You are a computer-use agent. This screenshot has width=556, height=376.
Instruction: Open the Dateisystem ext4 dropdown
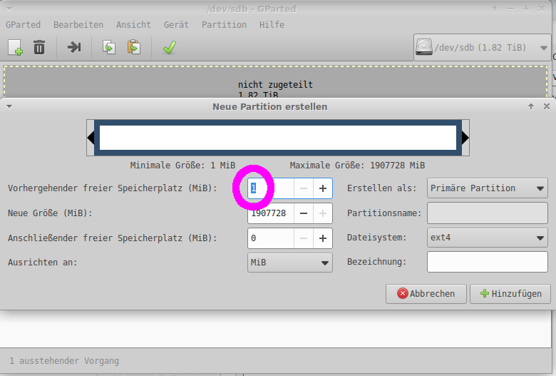[x=487, y=238]
